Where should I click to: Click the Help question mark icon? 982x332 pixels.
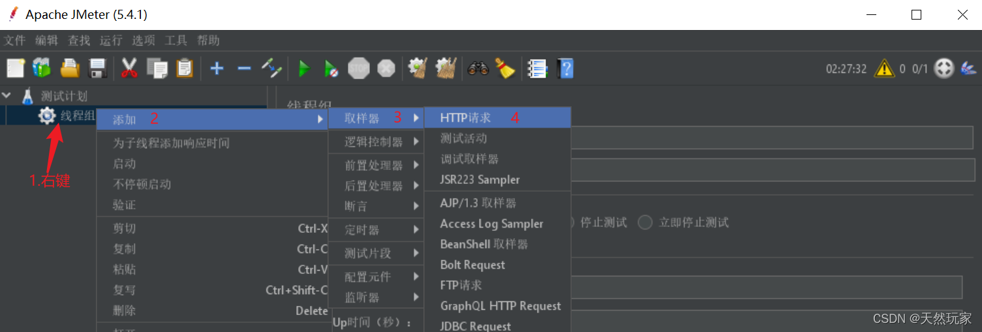tap(565, 68)
